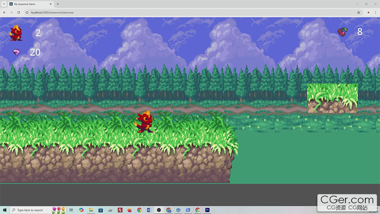Open Microsoft Word from the taskbar
This screenshot has height=214, width=380.
(x=149, y=210)
